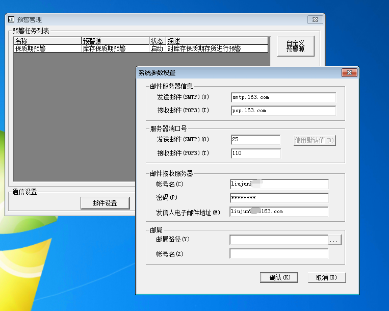
Task: Click the 名称 column header
Action: 47,41
